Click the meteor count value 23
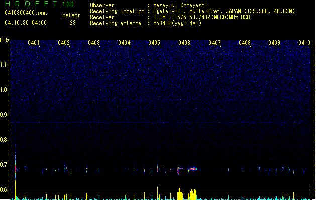The height and width of the screenshot is (200, 316). (x=73, y=23)
